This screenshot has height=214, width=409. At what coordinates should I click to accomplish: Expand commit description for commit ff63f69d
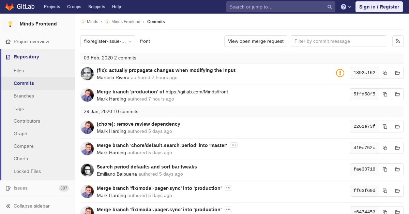point(228,188)
